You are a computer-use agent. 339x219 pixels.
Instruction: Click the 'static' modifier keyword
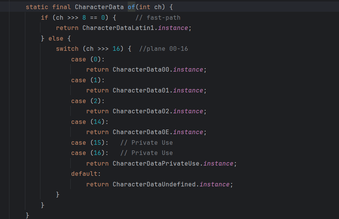37,7
